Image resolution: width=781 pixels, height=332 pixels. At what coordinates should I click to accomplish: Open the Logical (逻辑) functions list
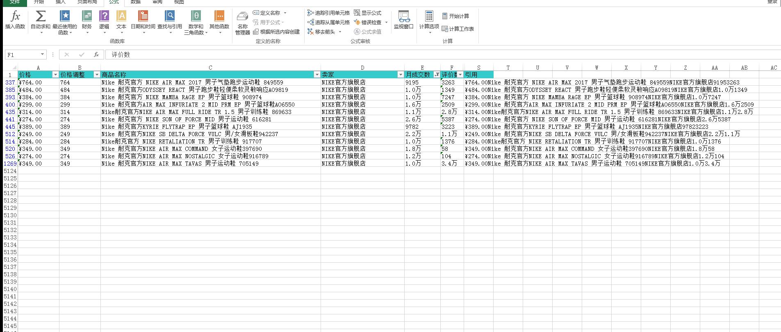point(104,21)
